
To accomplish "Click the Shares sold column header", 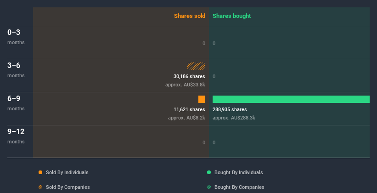I will 190,16.
